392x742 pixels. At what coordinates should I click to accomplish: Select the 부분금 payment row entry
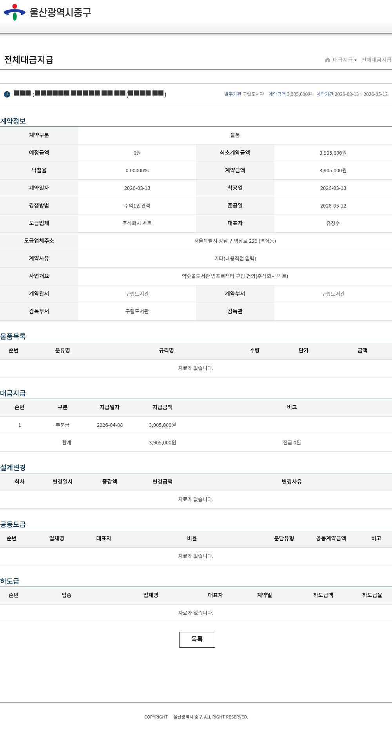[63, 425]
